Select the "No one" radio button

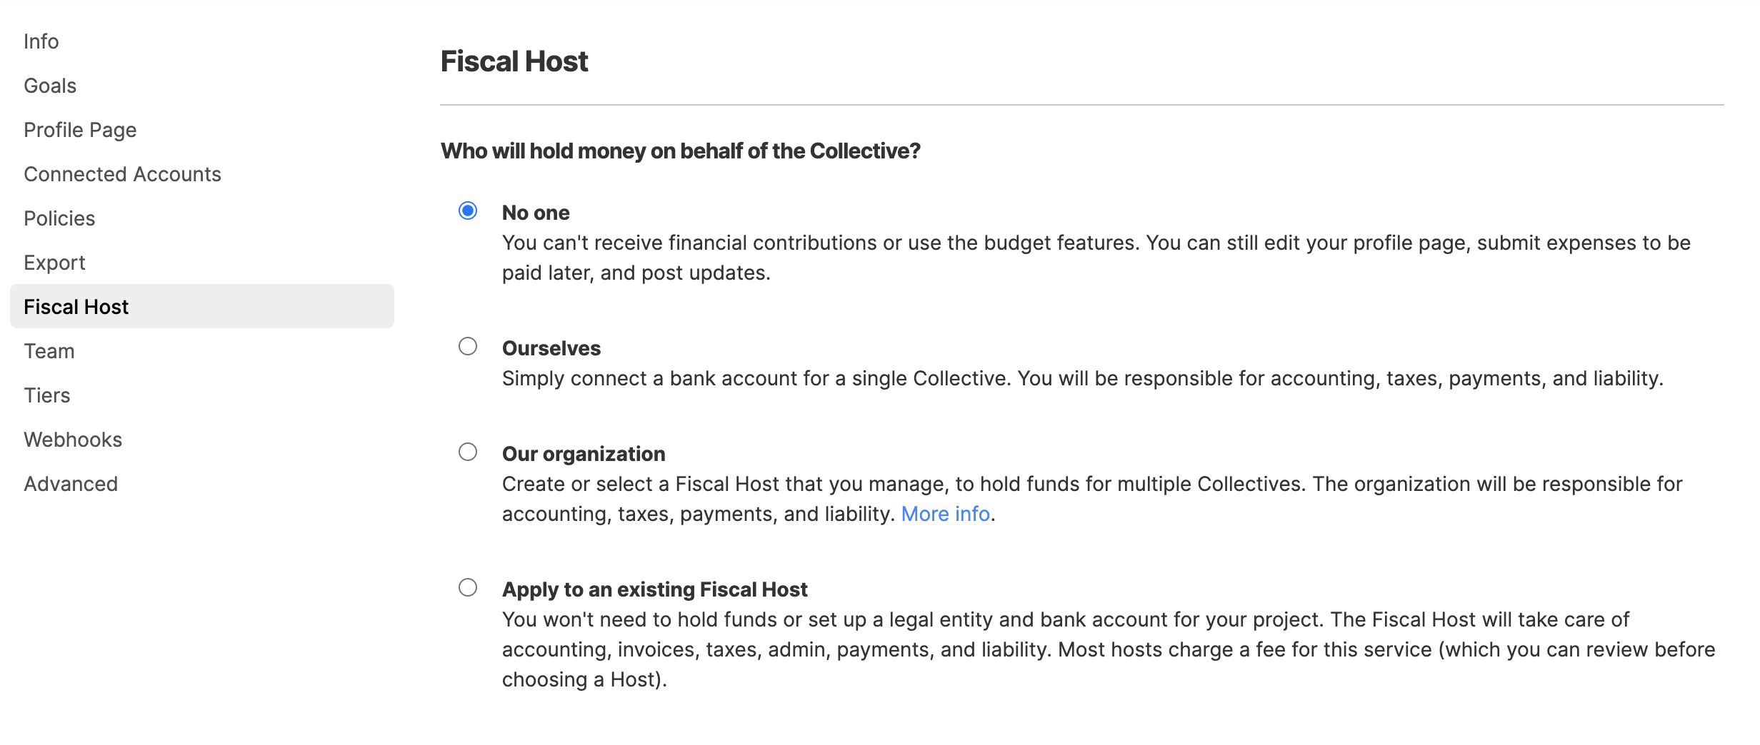tap(468, 211)
